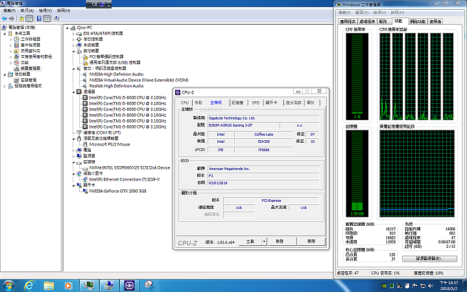Click the CH language bar indicator

95,4
